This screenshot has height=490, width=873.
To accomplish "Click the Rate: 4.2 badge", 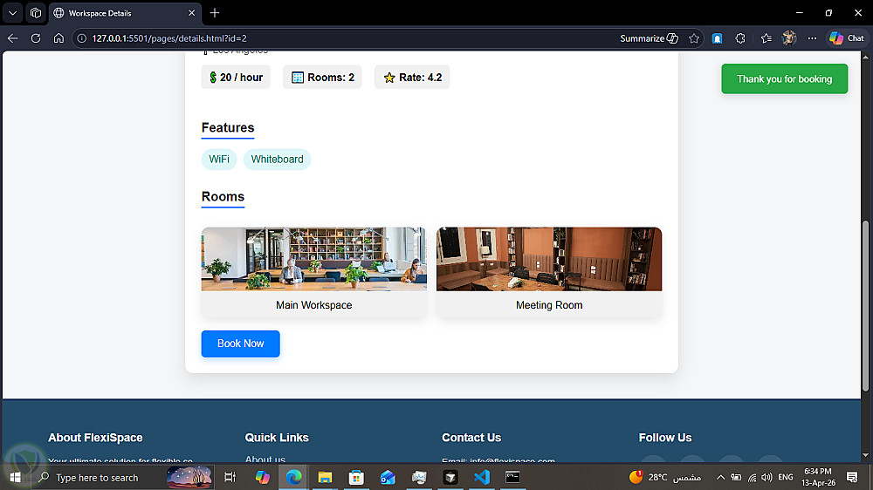I will tap(412, 78).
